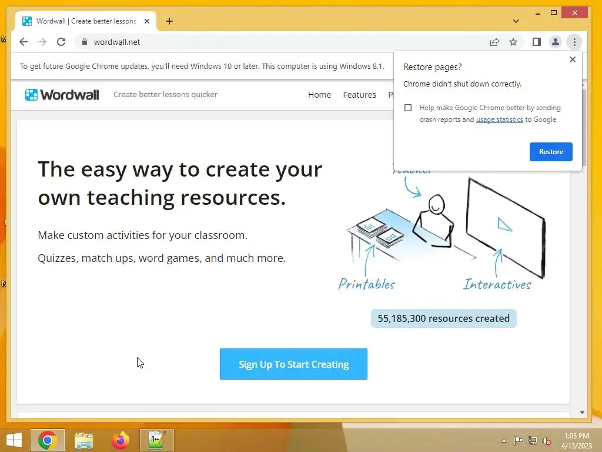Open the taskbar clock and date

coord(576,441)
